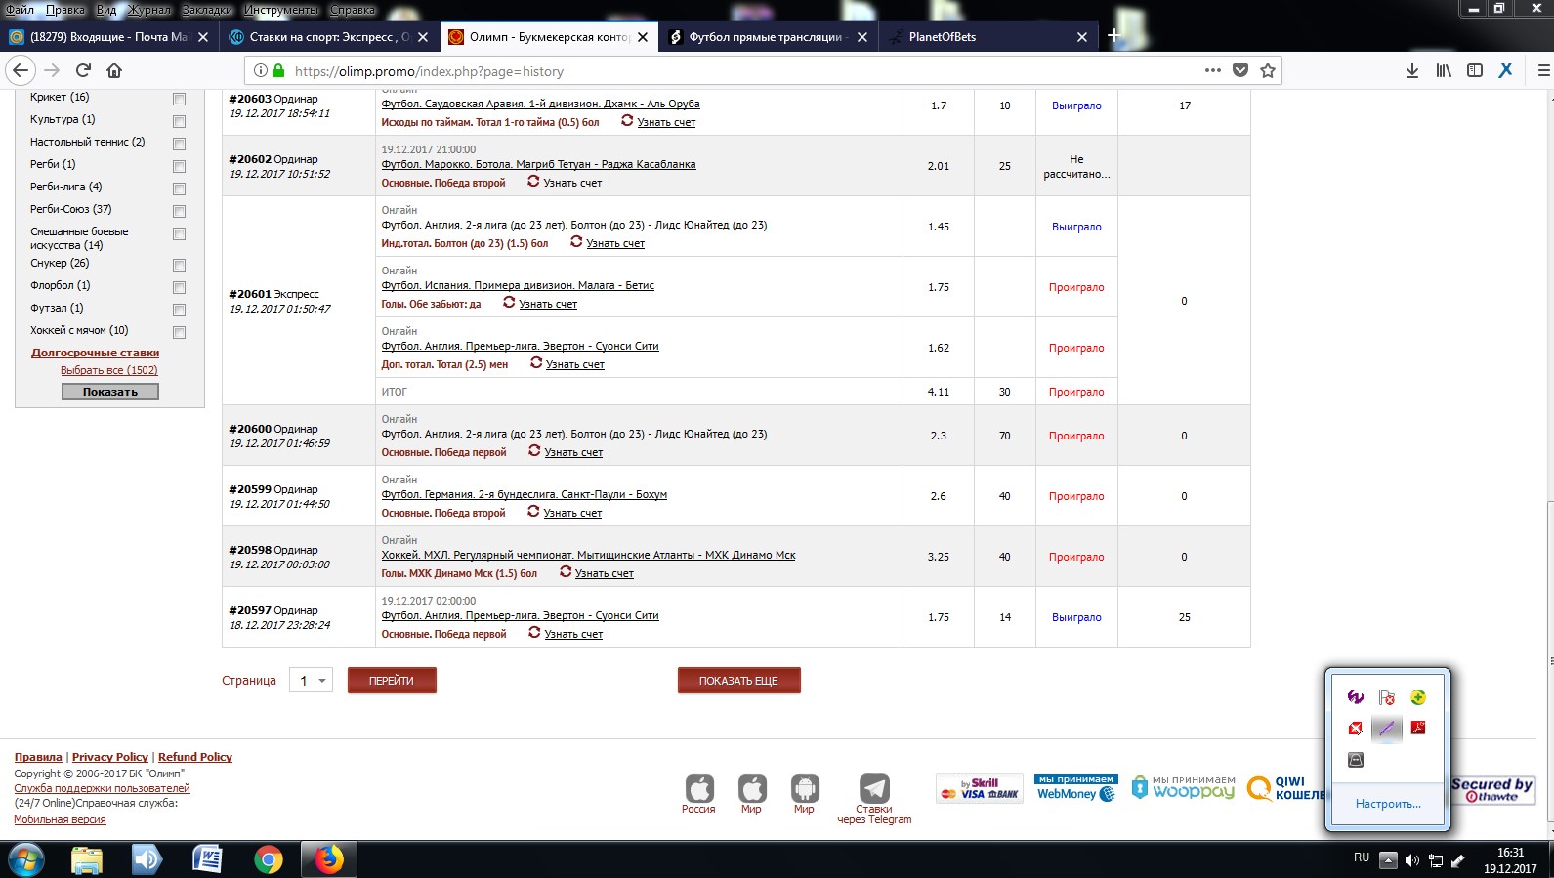Screen dimensions: 1554x878
Task: Save page to Pocket icon
Action: click(x=1240, y=70)
